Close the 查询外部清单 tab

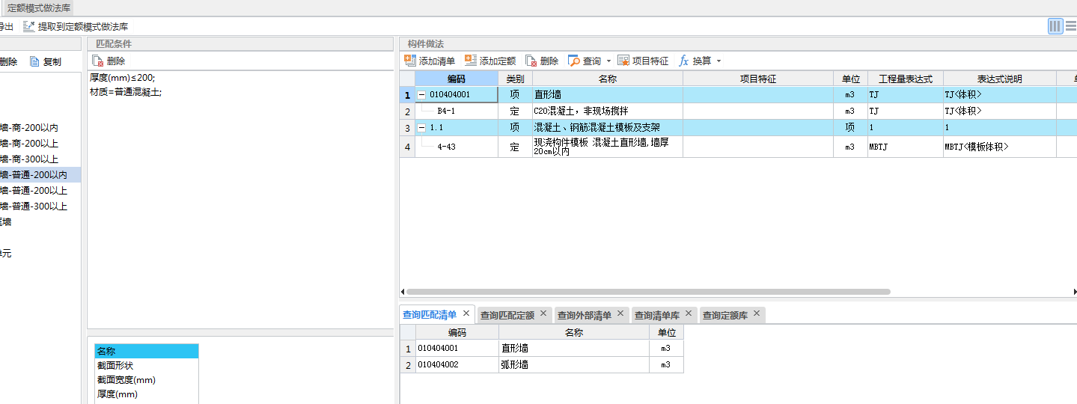coord(620,313)
